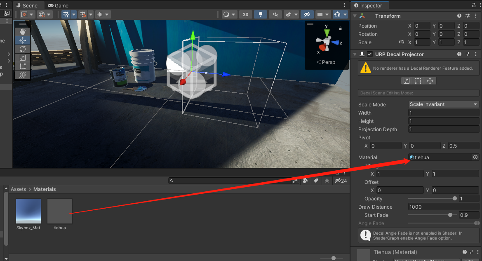The width and height of the screenshot is (482, 261).
Task: Switch Persp projection mode label
Action: pyautogui.click(x=326, y=62)
